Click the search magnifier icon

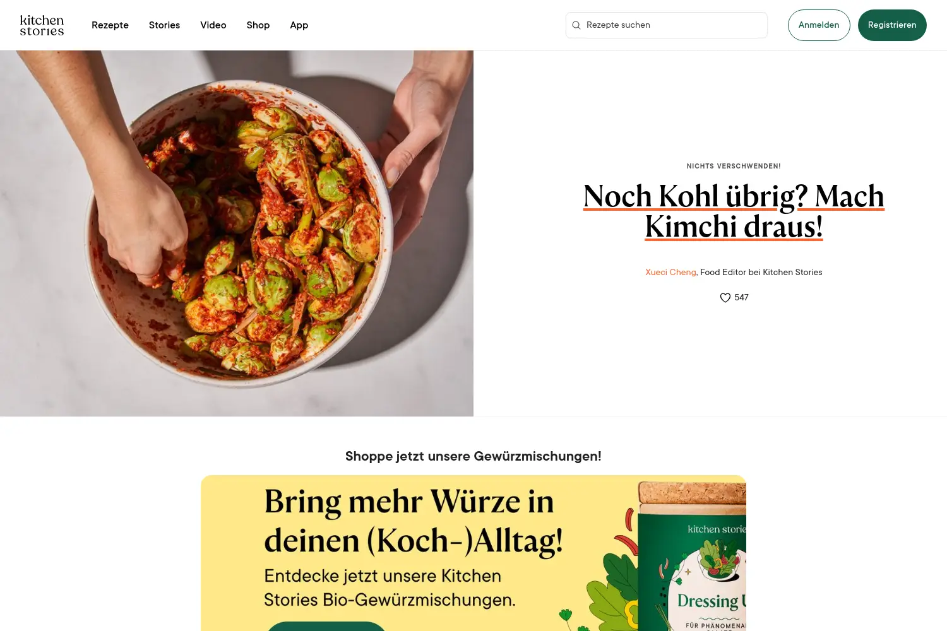tap(576, 25)
